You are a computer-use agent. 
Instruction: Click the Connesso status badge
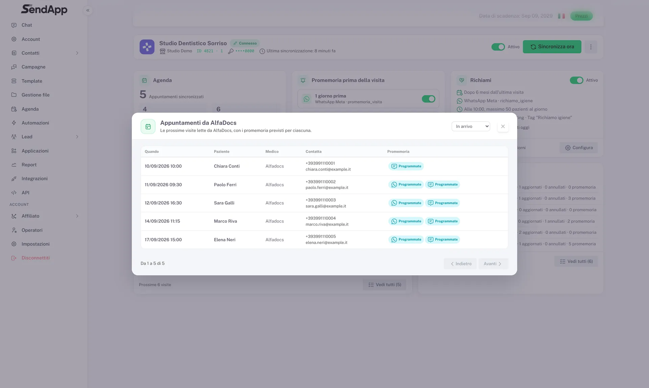(x=245, y=43)
